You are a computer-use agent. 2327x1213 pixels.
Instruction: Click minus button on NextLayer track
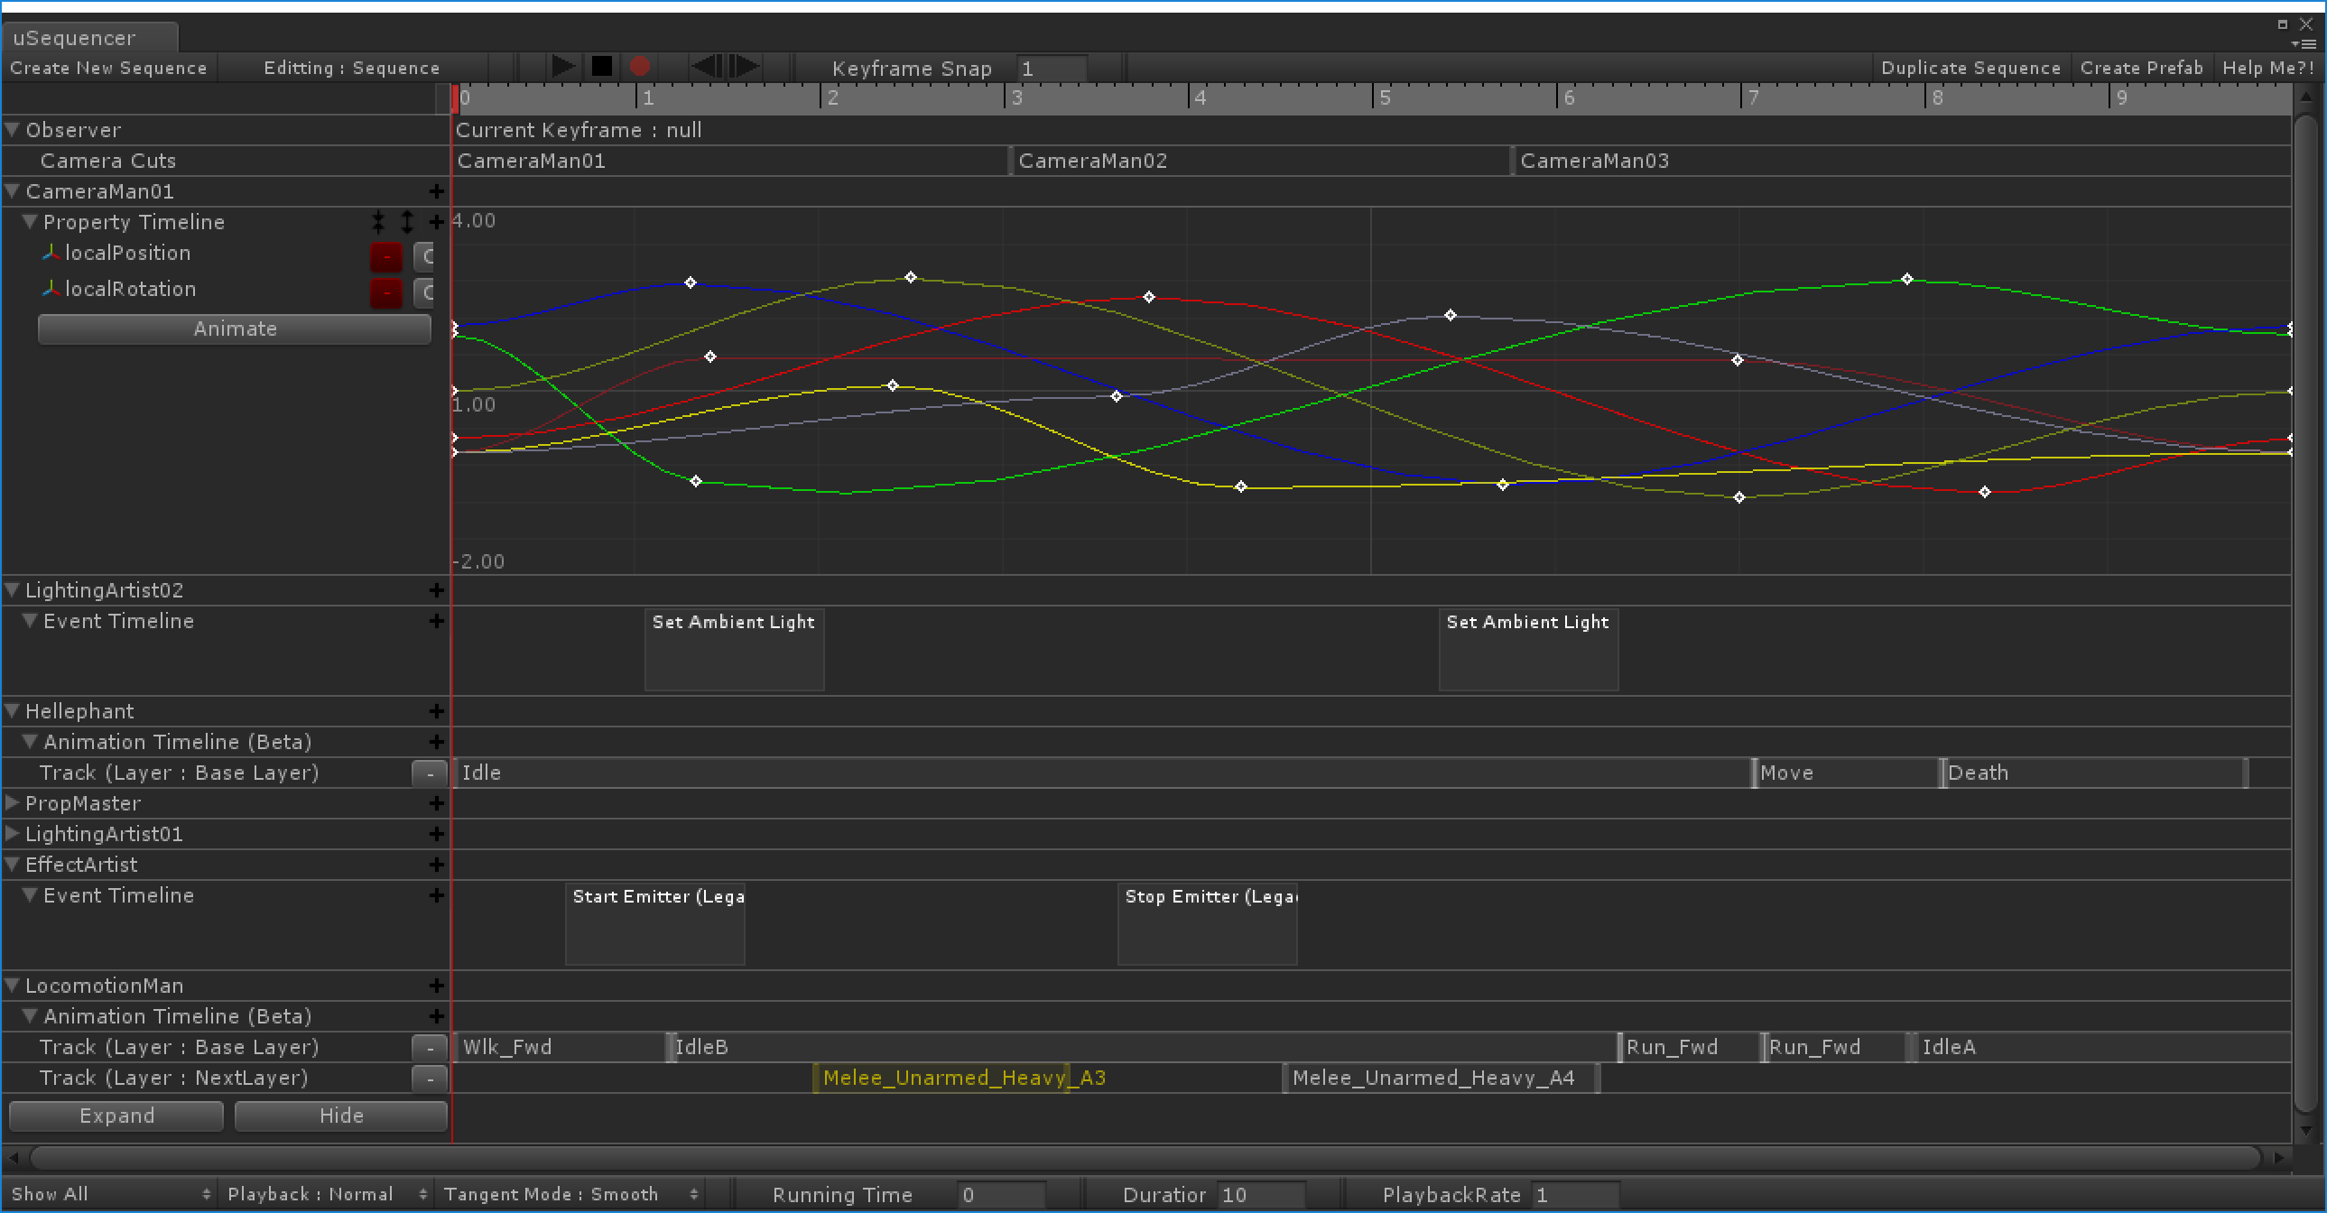430,1079
